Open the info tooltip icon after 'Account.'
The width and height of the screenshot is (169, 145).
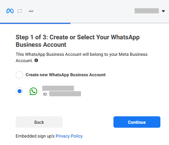36,61
